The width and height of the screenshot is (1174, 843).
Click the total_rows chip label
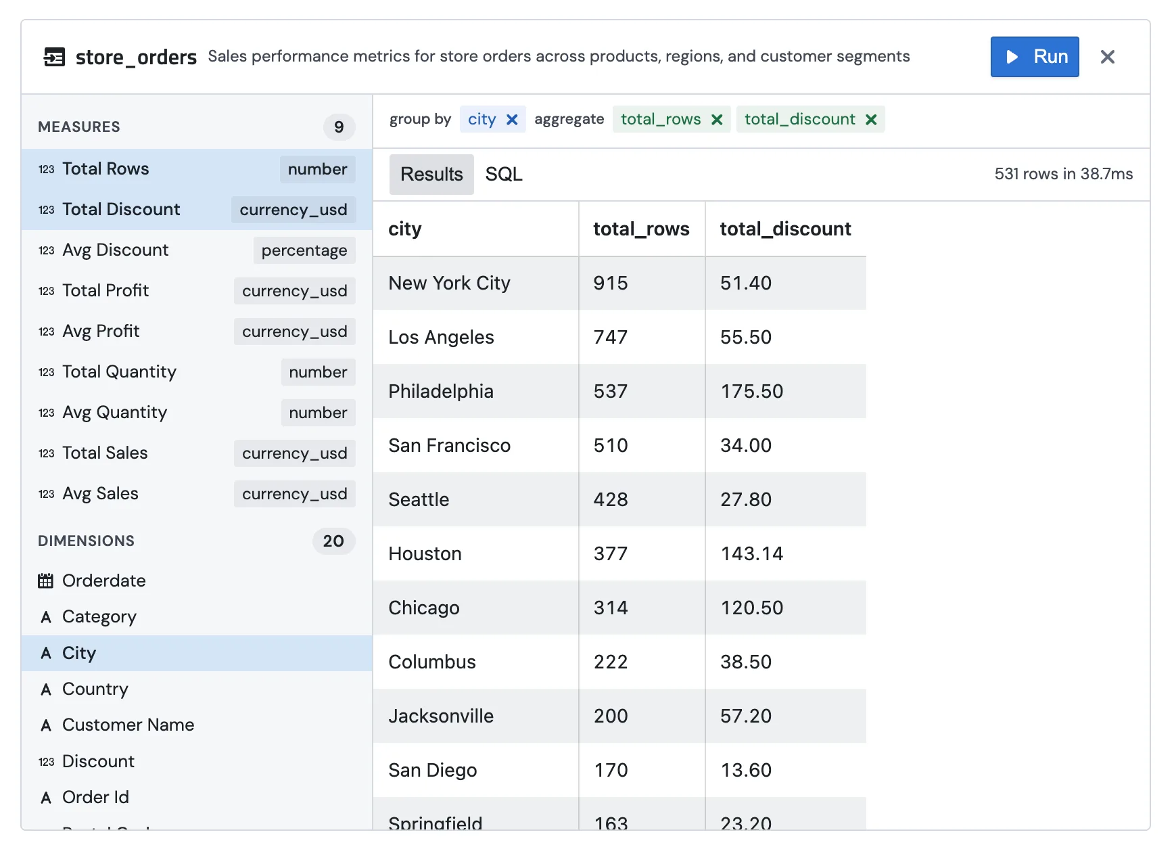661,120
